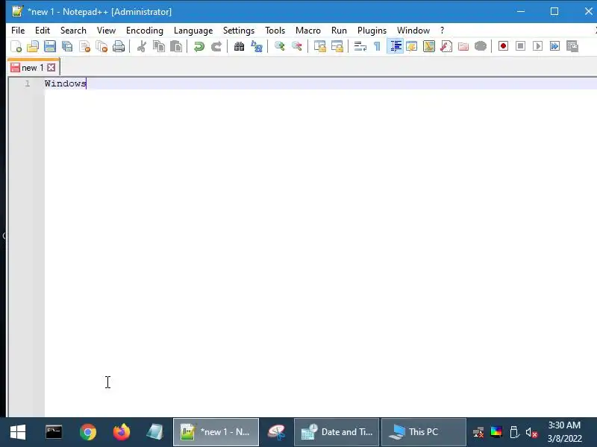Open the Edit menu

[43, 31]
